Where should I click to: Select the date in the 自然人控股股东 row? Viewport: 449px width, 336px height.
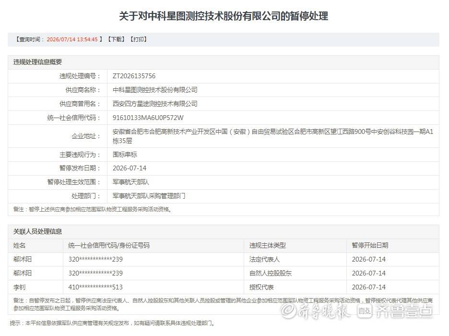tap(368, 273)
